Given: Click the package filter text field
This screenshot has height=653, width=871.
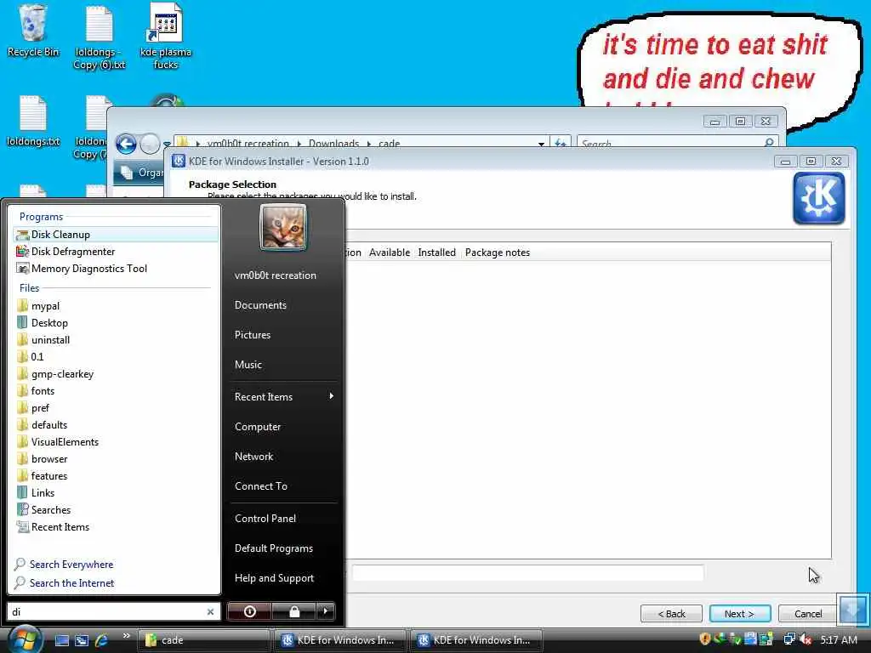Looking at the screenshot, I should 527,573.
